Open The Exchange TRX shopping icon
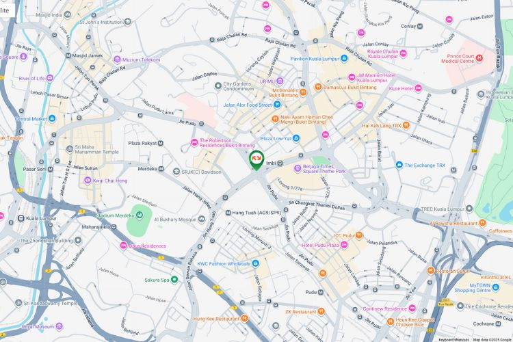The image size is (513, 342). (x=399, y=165)
